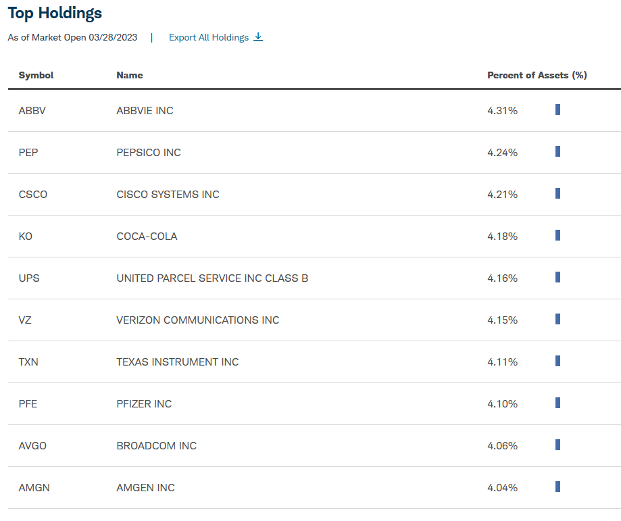Image resolution: width=621 pixels, height=521 pixels.
Task: Click the blue bar in the TXN row
Action: [x=557, y=361]
